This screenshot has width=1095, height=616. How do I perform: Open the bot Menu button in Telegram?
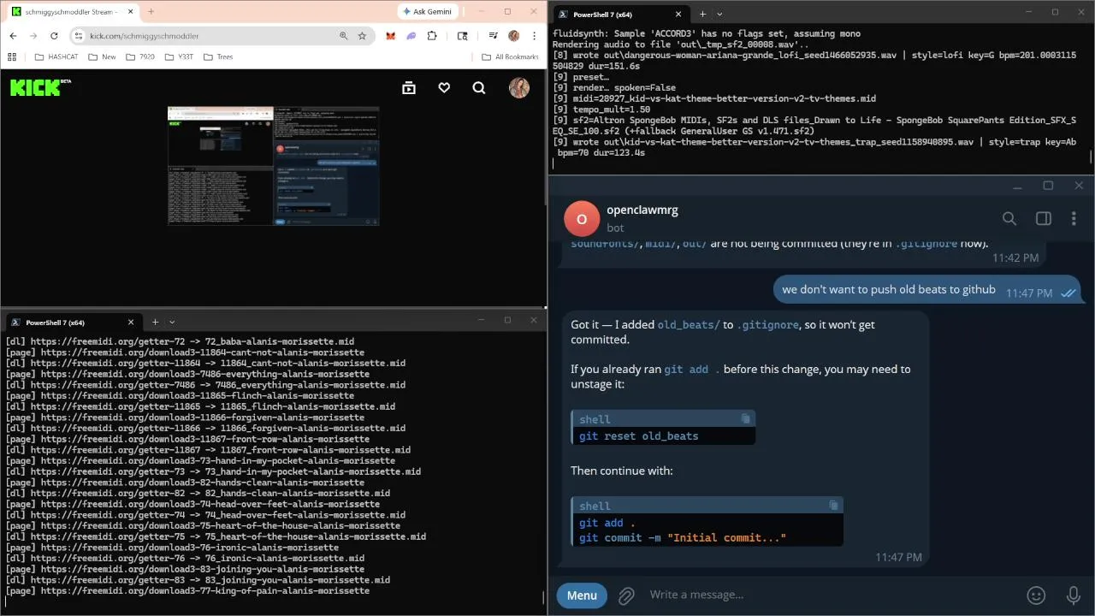pyautogui.click(x=582, y=595)
